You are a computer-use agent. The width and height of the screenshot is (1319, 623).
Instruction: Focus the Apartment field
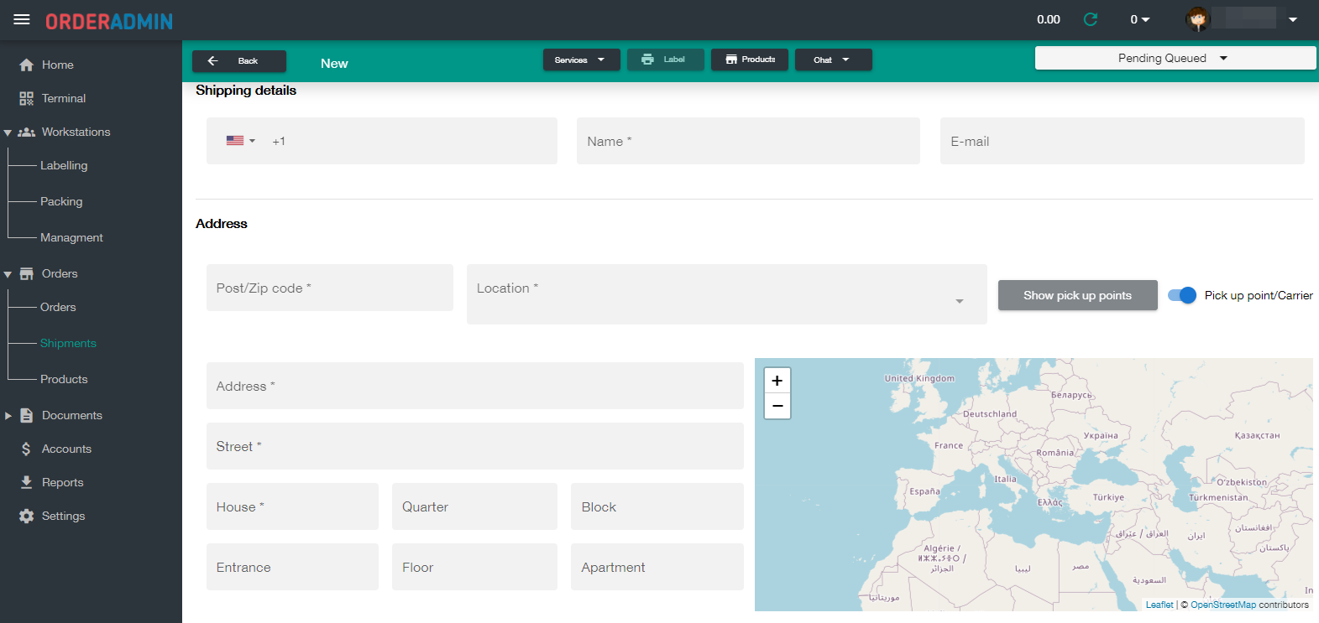click(657, 567)
